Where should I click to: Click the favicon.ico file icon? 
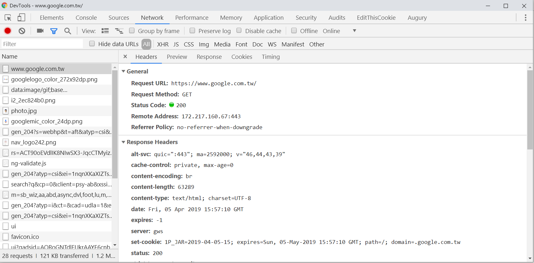pos(5,237)
